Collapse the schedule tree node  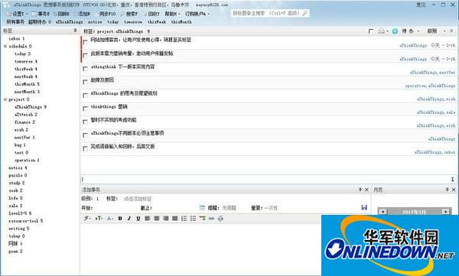tap(5, 46)
